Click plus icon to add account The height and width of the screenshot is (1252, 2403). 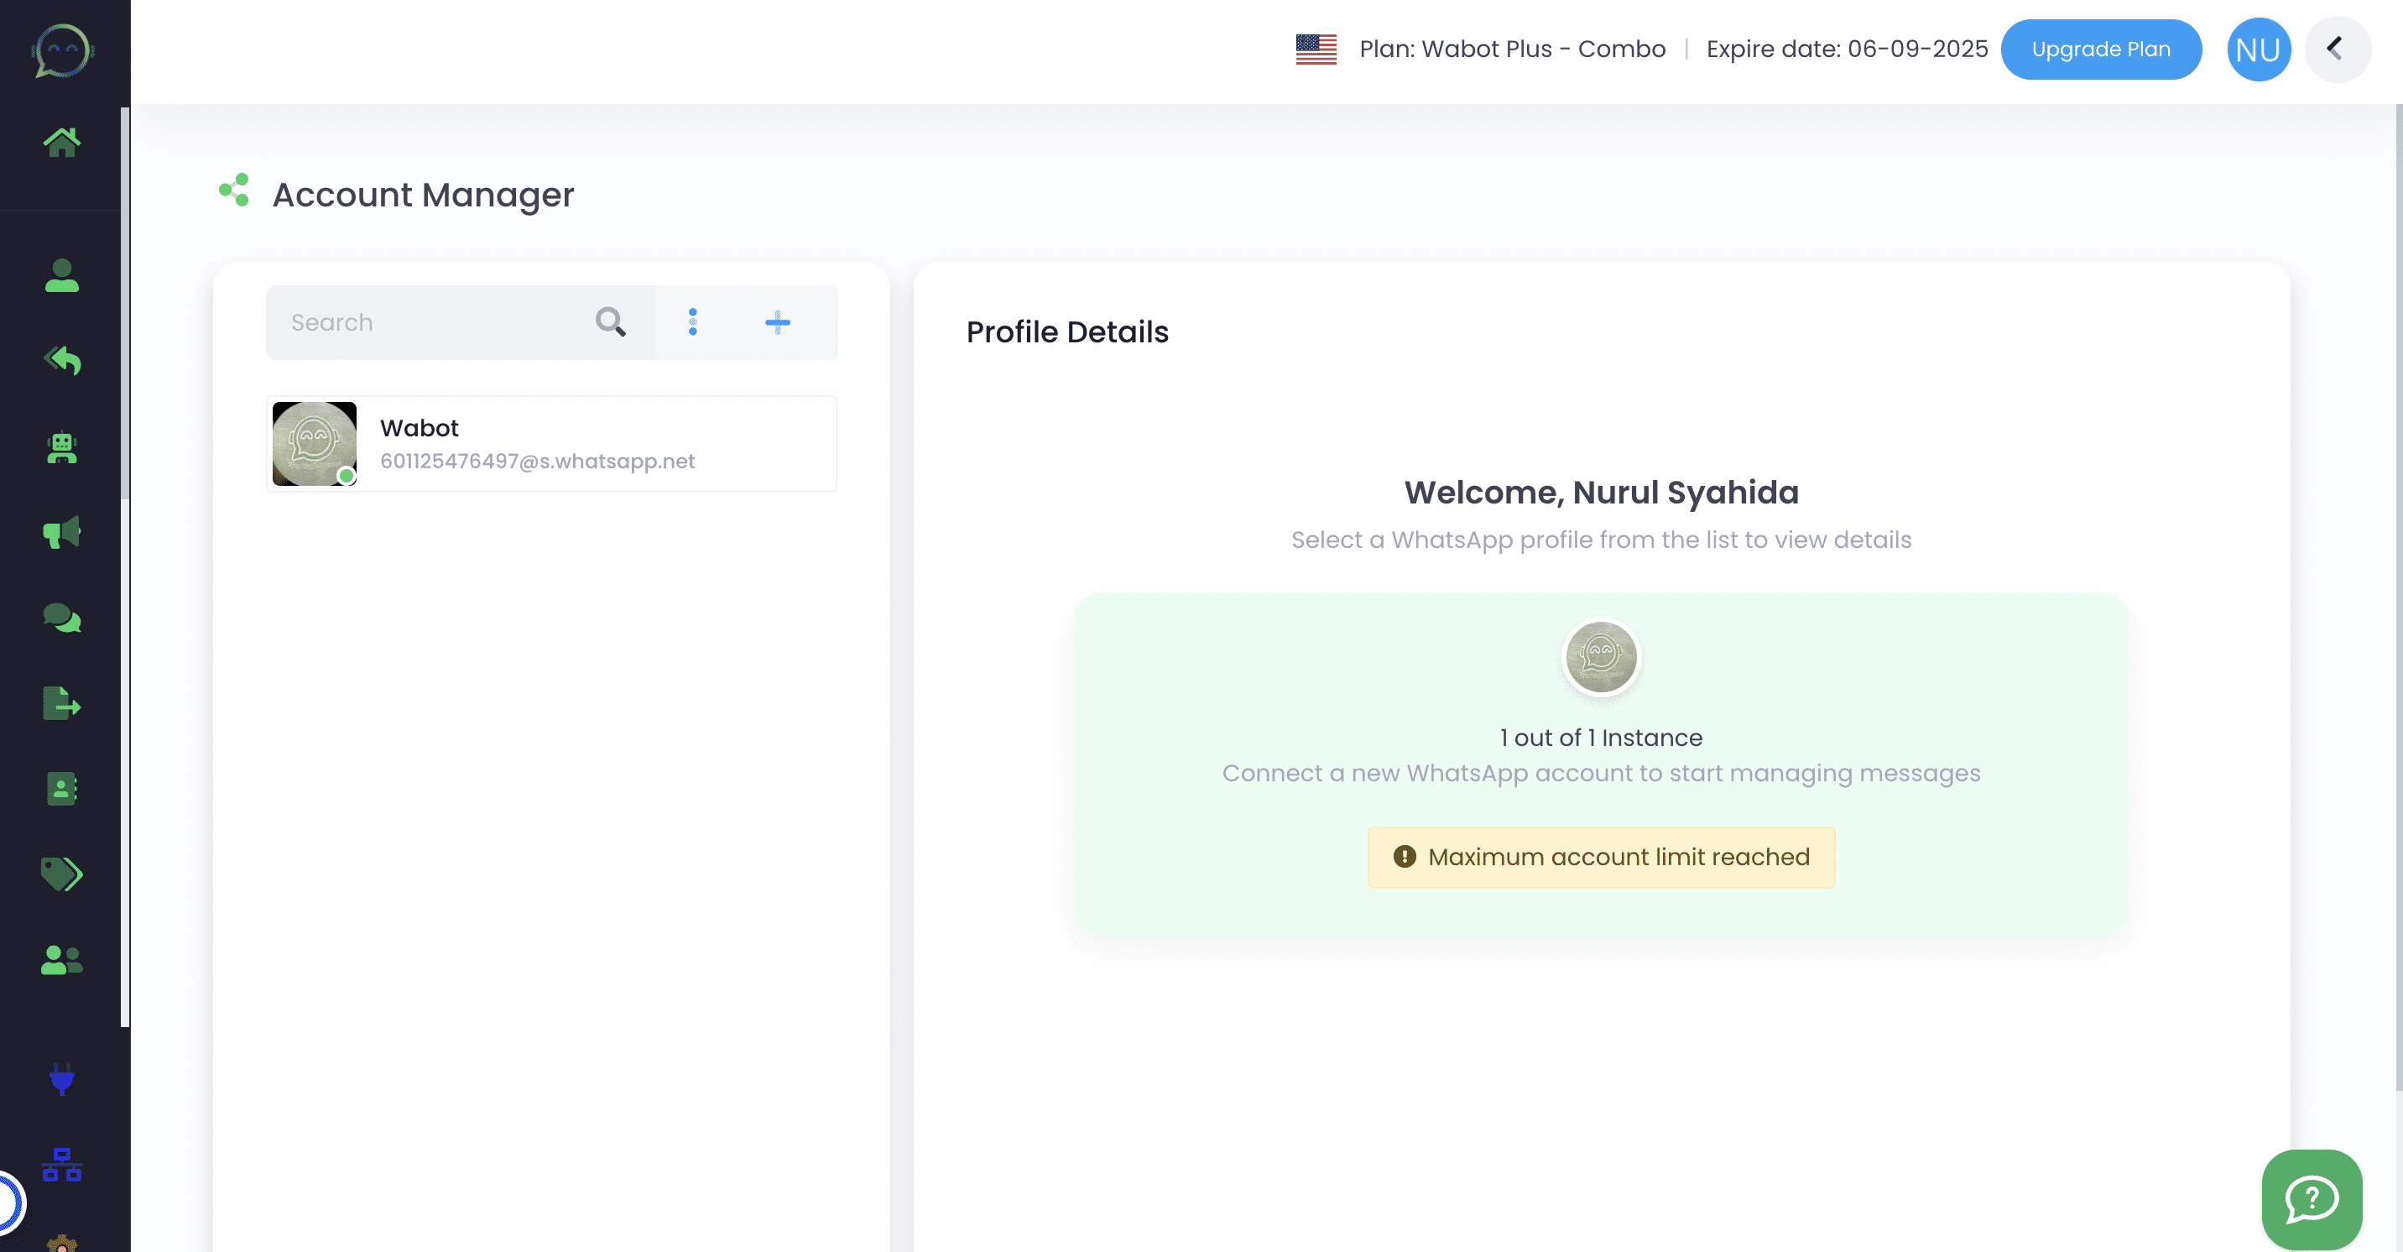tap(777, 323)
